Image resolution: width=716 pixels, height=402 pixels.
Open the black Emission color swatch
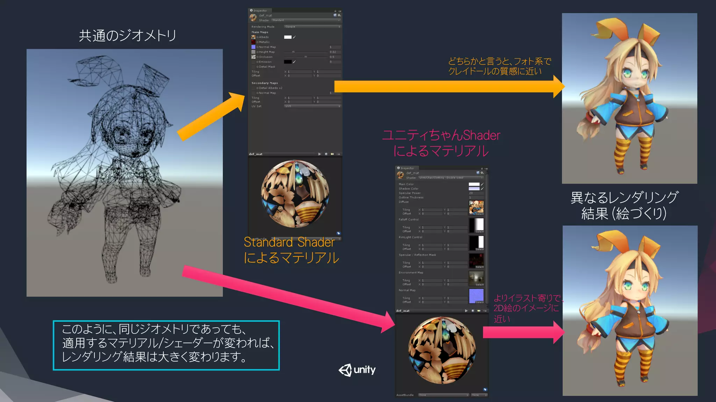click(288, 62)
